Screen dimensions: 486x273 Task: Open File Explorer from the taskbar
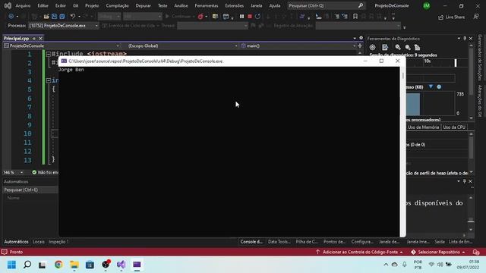coord(74,265)
